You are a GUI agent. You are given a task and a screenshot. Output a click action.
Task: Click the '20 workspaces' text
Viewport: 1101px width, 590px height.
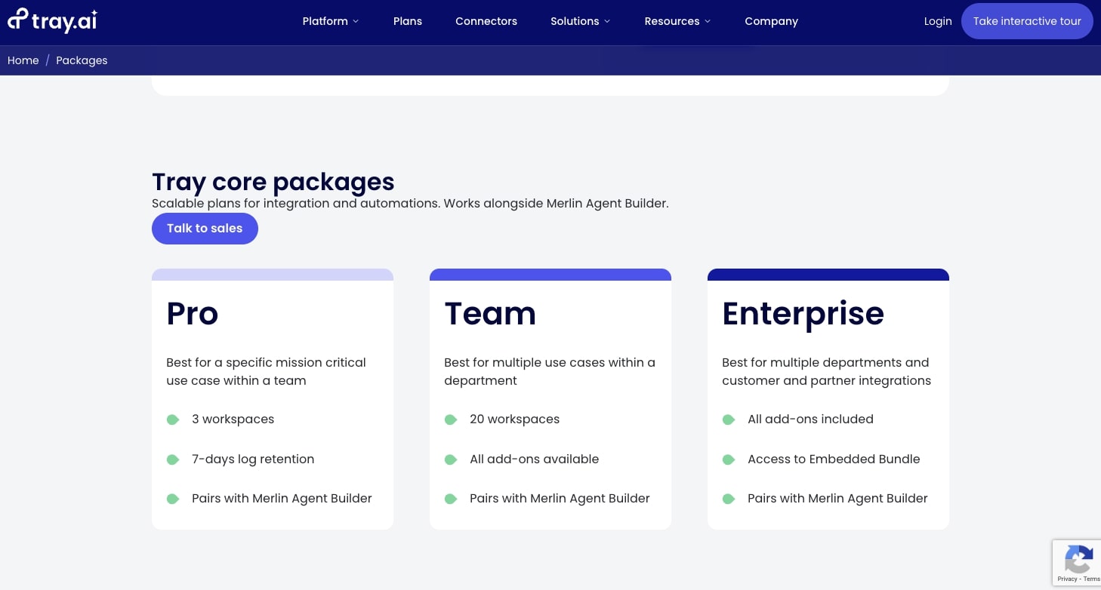click(514, 419)
